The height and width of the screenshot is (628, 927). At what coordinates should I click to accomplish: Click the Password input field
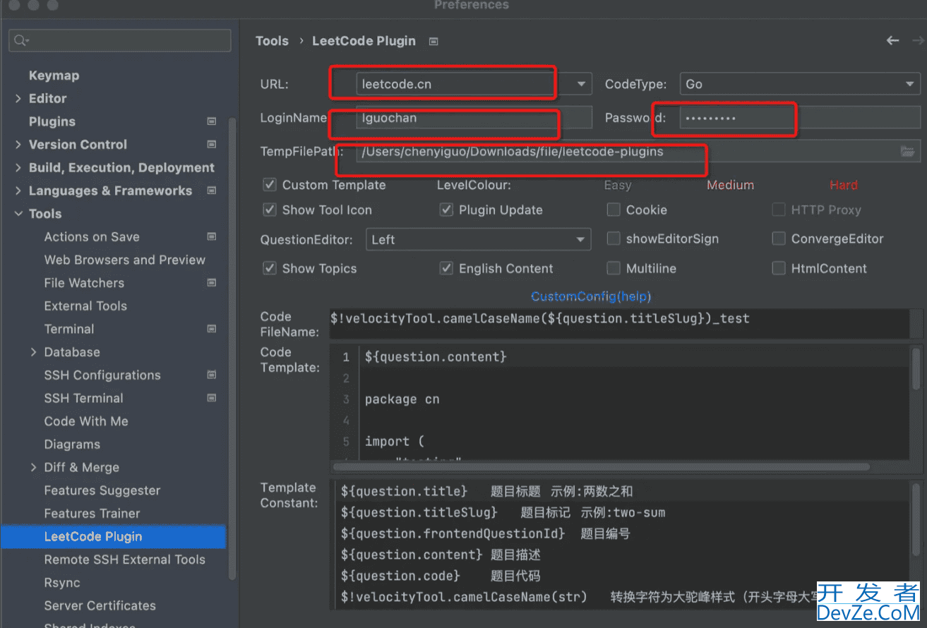[x=801, y=118]
